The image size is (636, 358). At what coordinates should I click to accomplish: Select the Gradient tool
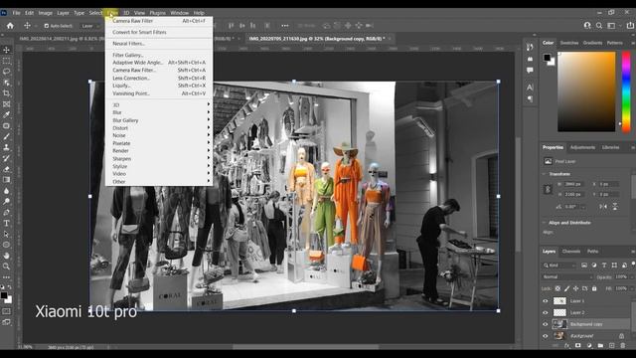click(x=7, y=180)
